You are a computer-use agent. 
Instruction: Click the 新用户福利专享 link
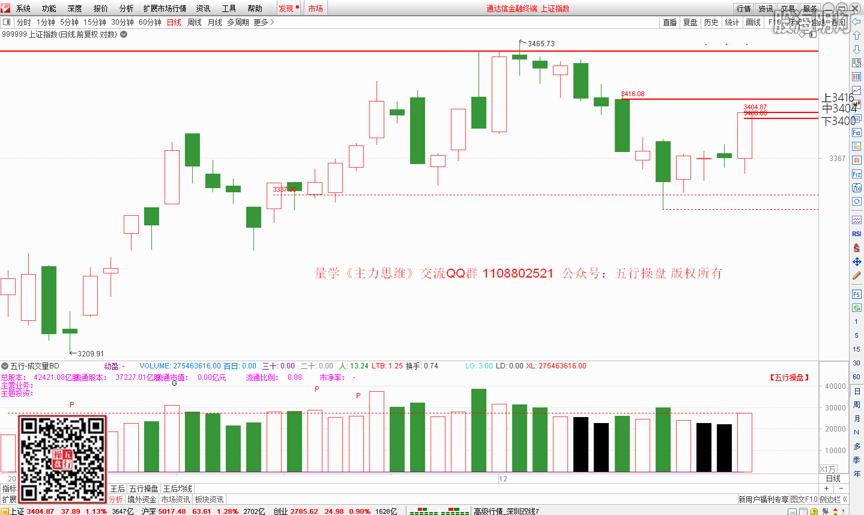(763, 499)
